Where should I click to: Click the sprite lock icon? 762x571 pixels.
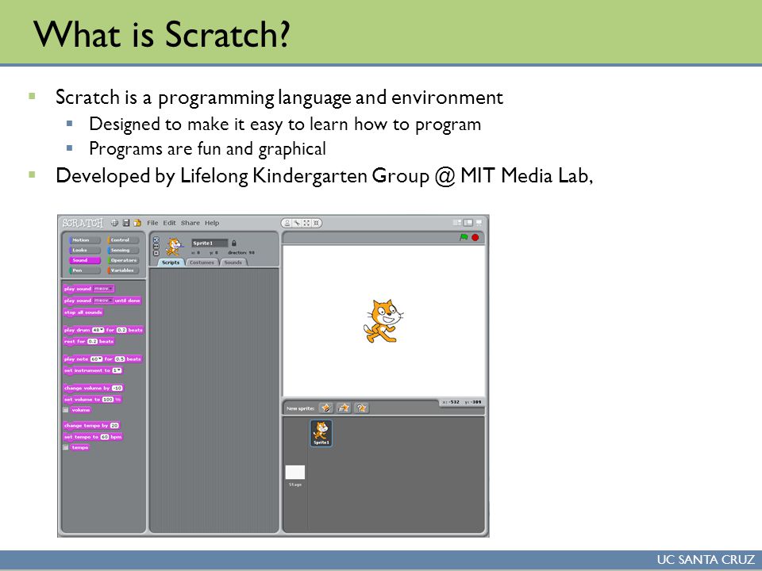coord(233,243)
